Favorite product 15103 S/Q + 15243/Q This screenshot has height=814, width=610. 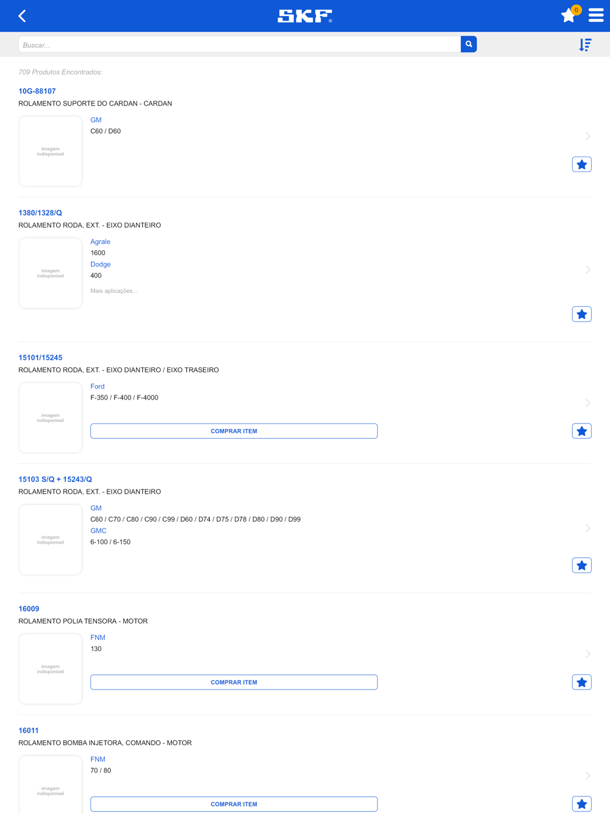tap(582, 566)
